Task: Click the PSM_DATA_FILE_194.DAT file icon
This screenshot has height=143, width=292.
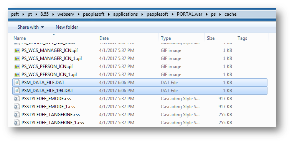Action: pyautogui.click(x=17, y=91)
